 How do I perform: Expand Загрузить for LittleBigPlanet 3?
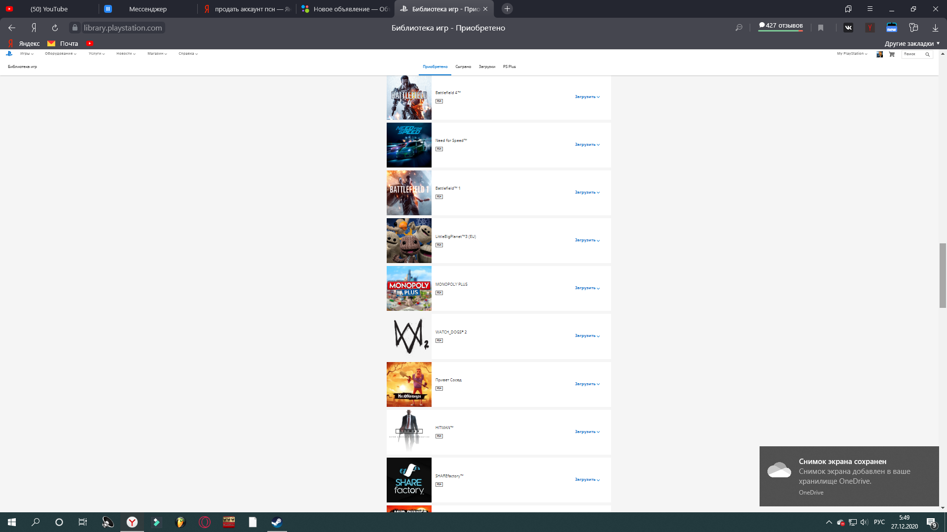tap(587, 240)
